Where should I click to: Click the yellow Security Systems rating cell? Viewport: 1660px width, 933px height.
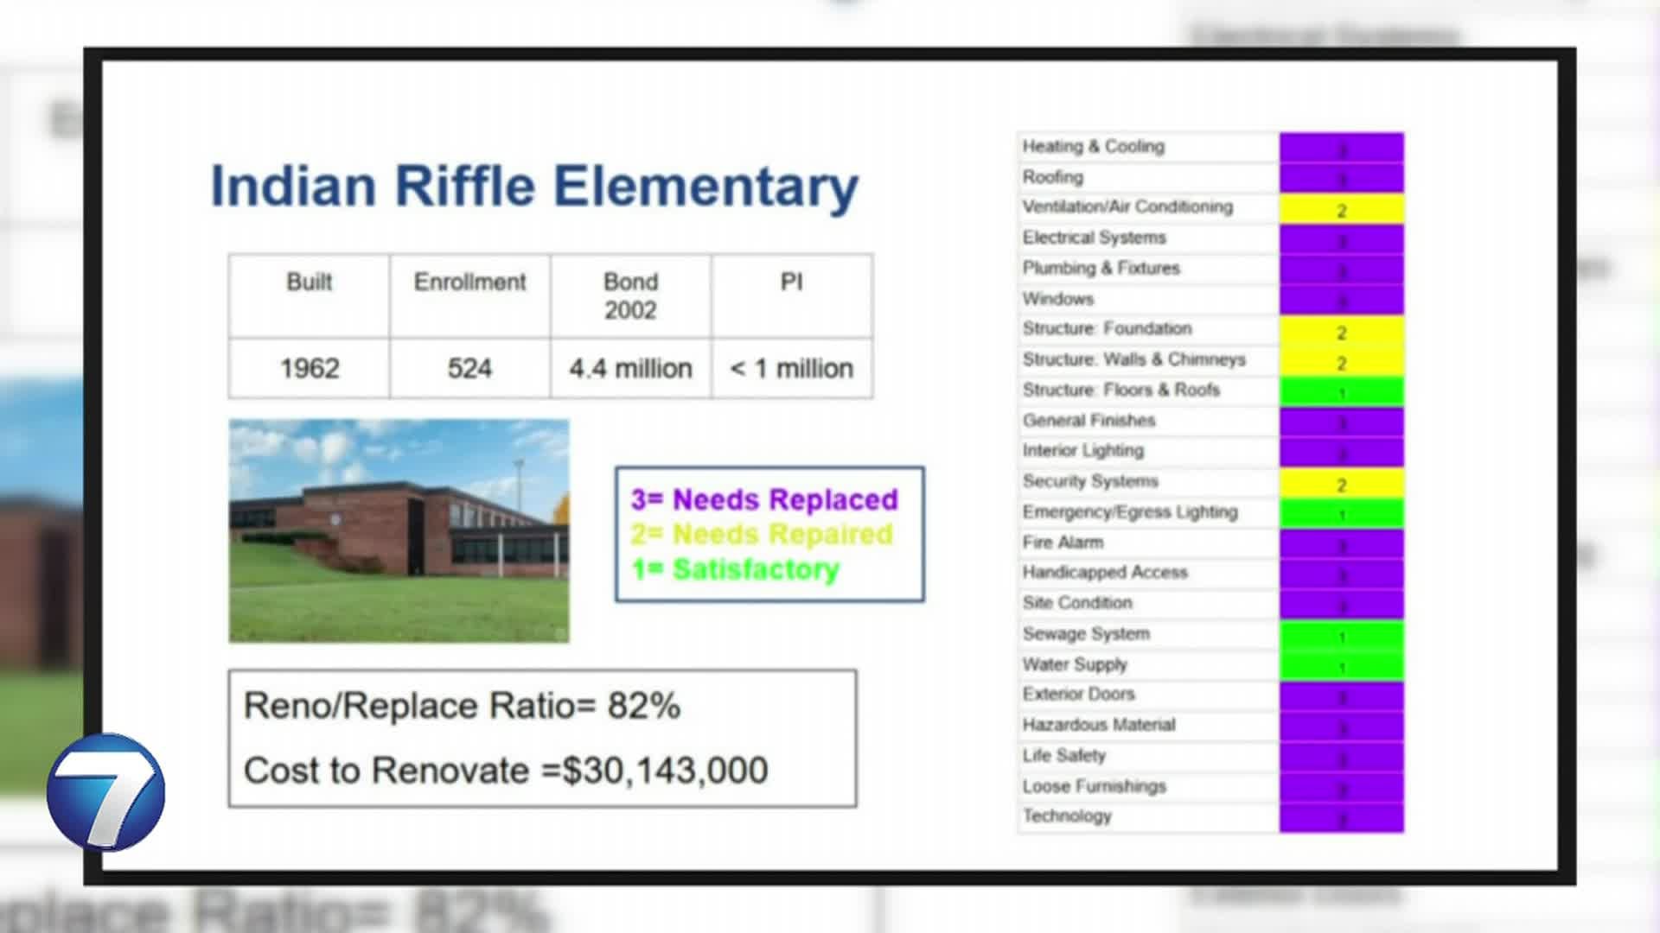tap(1341, 483)
